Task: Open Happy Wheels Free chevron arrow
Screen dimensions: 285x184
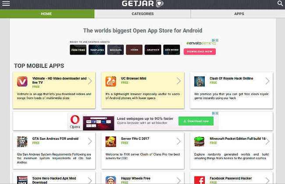Action: pos(178,181)
